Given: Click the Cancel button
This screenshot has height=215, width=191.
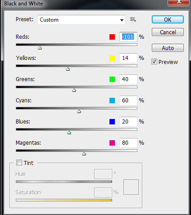Looking at the screenshot, I should pyautogui.click(x=168, y=32).
